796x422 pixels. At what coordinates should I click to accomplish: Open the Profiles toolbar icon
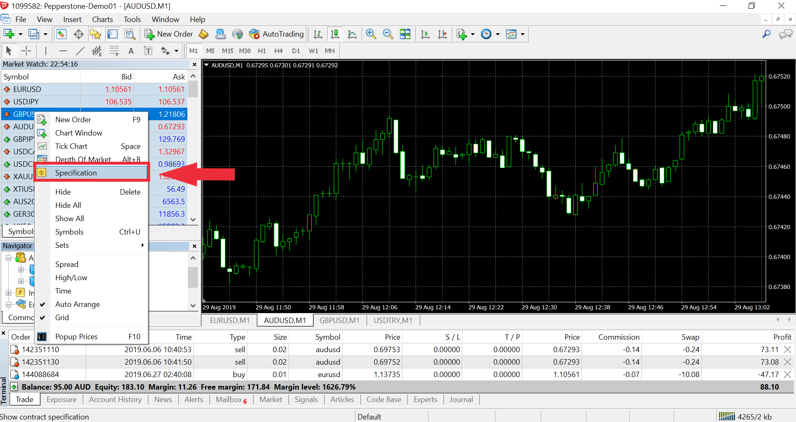point(34,34)
